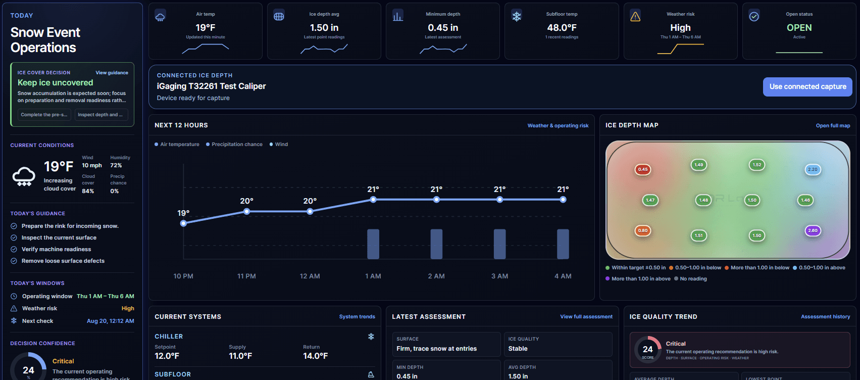Click the OPEN status value
Screen dimensions: 860x380
click(x=799, y=28)
